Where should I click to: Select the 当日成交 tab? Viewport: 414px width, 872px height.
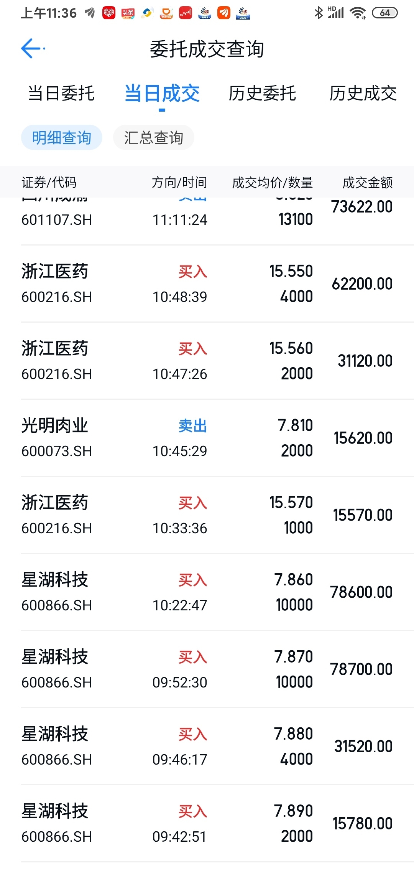point(162,94)
